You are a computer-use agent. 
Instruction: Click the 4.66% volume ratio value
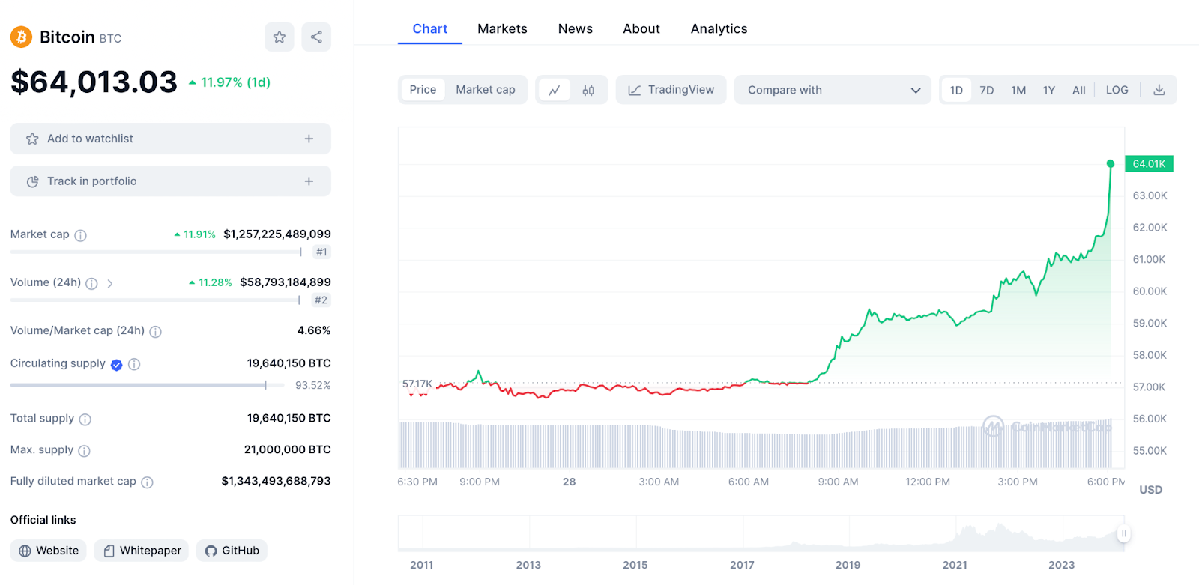(314, 330)
